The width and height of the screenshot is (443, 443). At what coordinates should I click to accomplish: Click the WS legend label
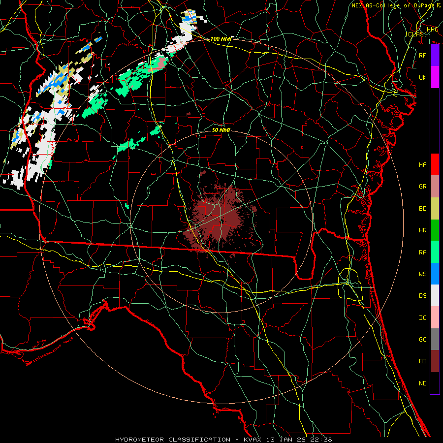[423, 274]
